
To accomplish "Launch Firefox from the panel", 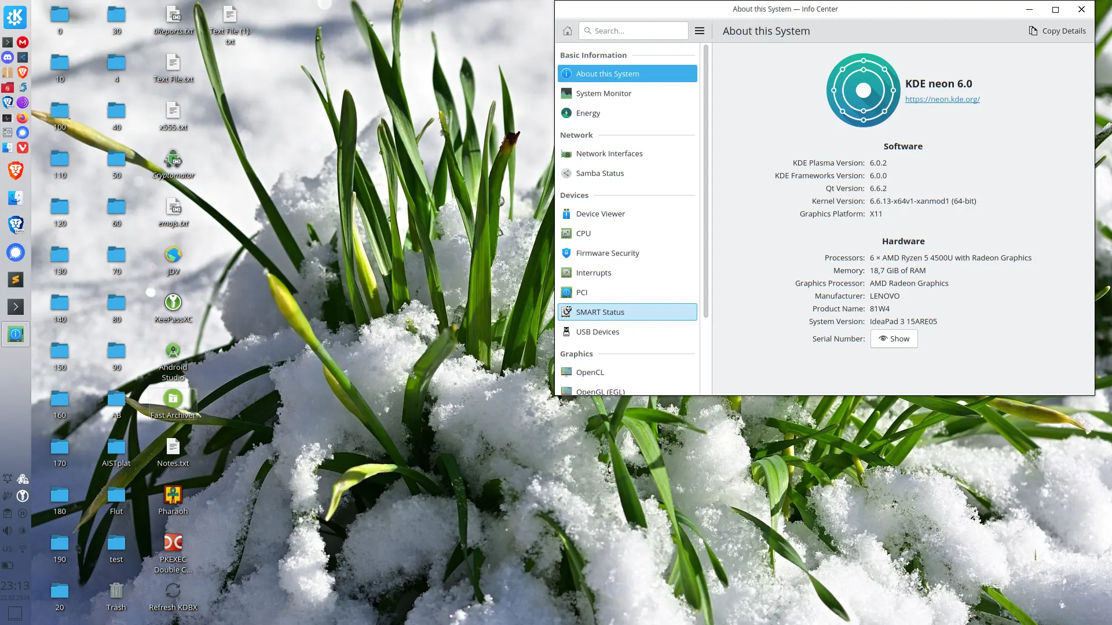I will (x=23, y=117).
